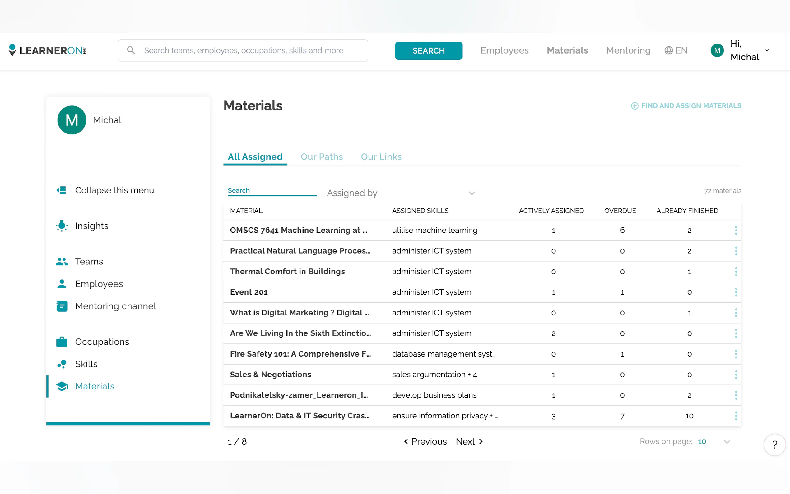Open three-dot menu for Event 201 row
Viewport: 790px width, 494px height.
pyautogui.click(x=736, y=292)
